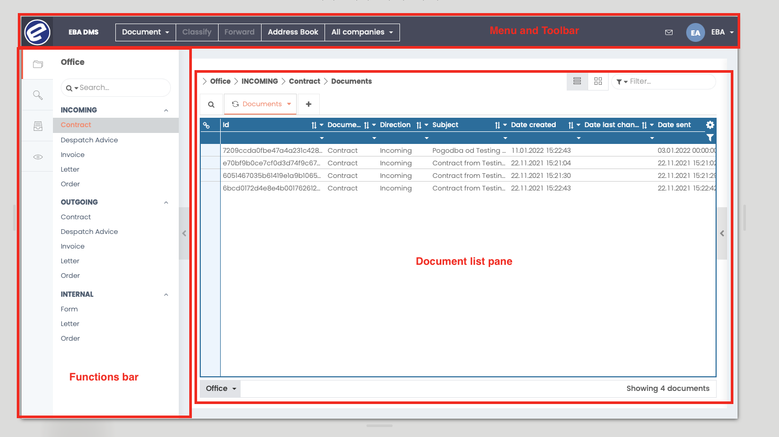
Task: Click the eye icon in sidebar
Action: click(x=38, y=157)
